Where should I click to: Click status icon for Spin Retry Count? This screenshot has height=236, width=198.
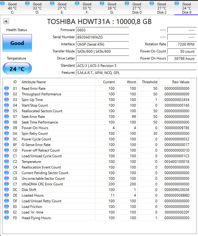(x=7, y=133)
